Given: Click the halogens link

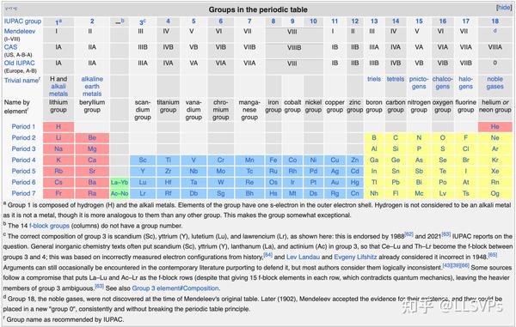Looking at the screenshot, I should 465,82.
